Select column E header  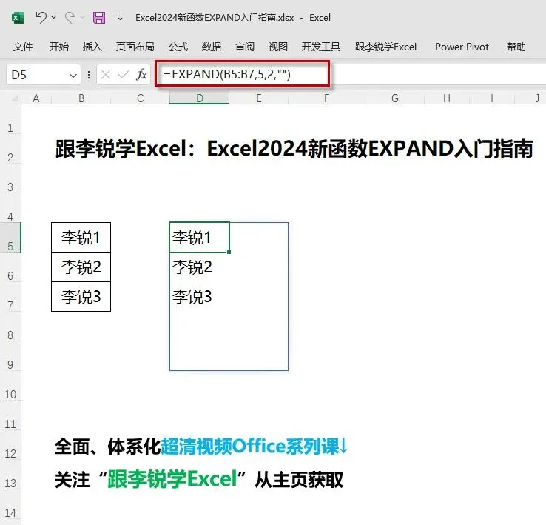(x=259, y=98)
